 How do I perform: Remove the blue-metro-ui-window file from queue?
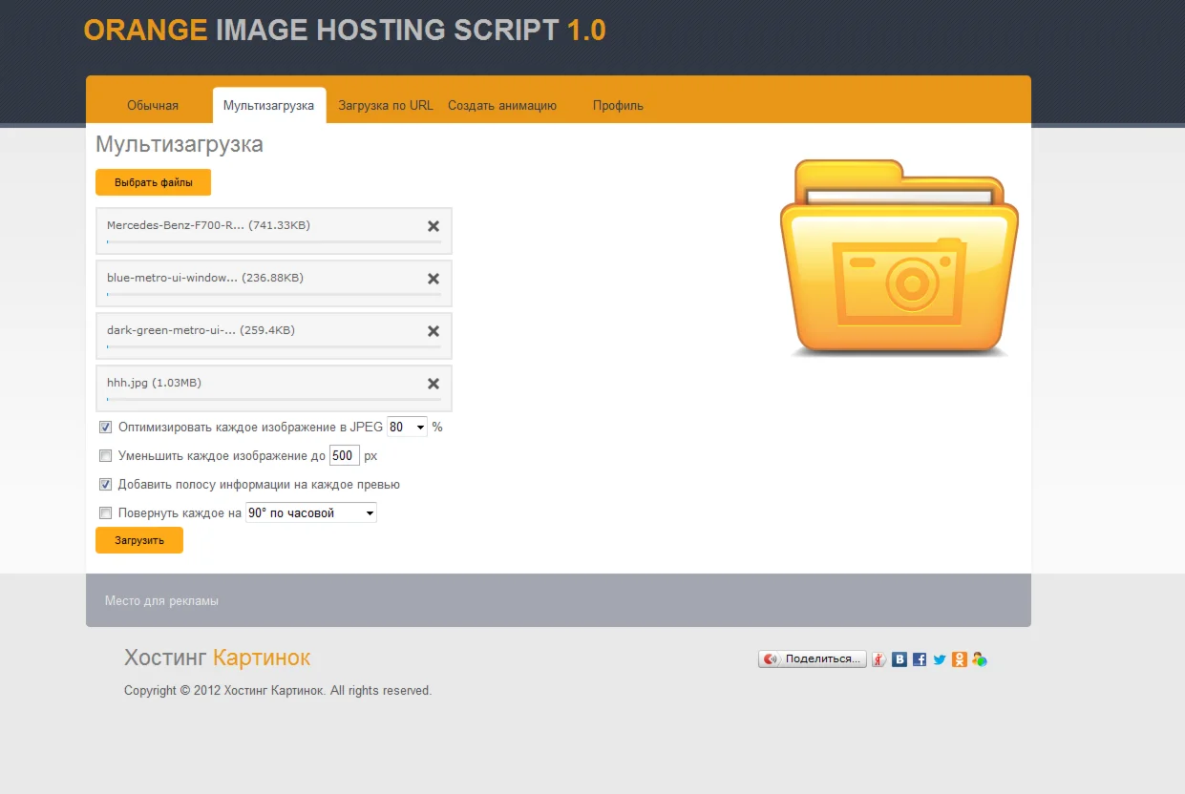coord(434,279)
